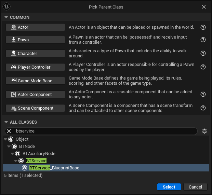Pick Character as the parent class
Viewport: 212px width, 195px height.
click(35, 53)
